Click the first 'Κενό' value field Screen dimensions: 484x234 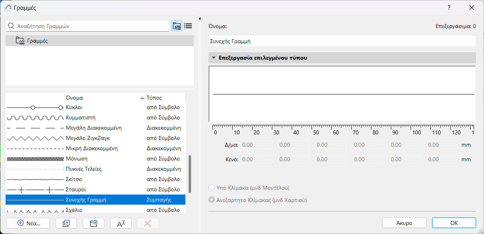point(256,159)
